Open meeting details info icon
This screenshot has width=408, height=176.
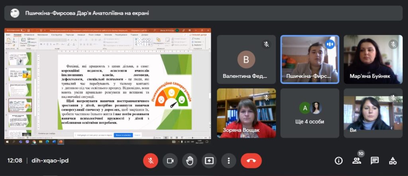tap(339, 160)
